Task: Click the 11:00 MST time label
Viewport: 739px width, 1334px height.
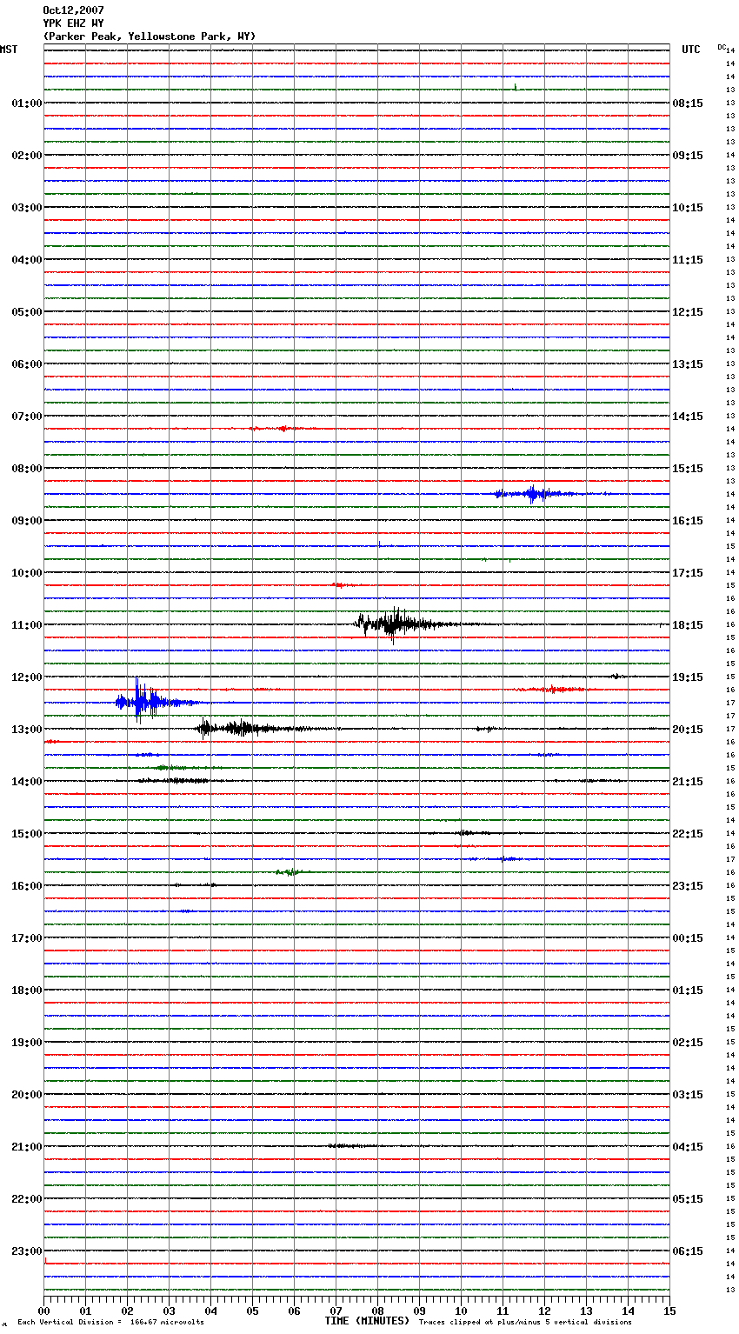Action: click(x=26, y=625)
